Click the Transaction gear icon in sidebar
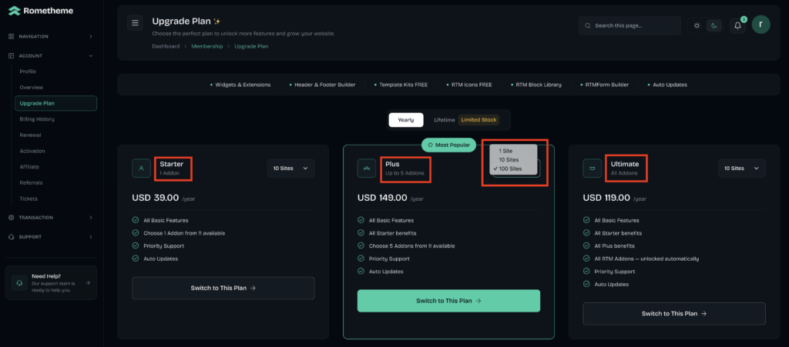This screenshot has width=789, height=347. click(11, 218)
